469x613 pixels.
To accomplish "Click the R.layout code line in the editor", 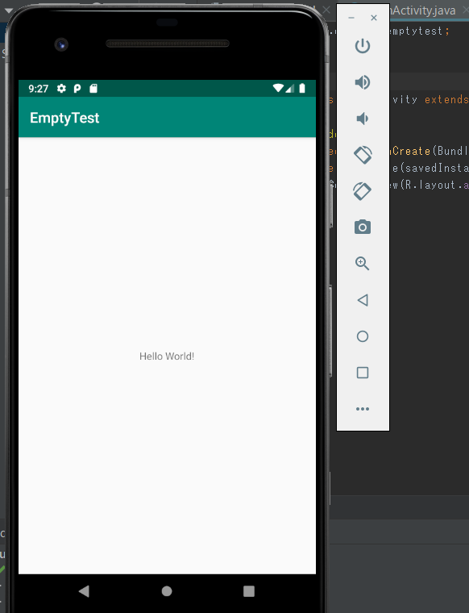I will [x=430, y=185].
